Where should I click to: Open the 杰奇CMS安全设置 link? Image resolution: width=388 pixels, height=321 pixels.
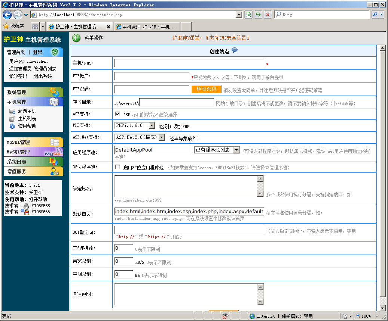[227, 38]
